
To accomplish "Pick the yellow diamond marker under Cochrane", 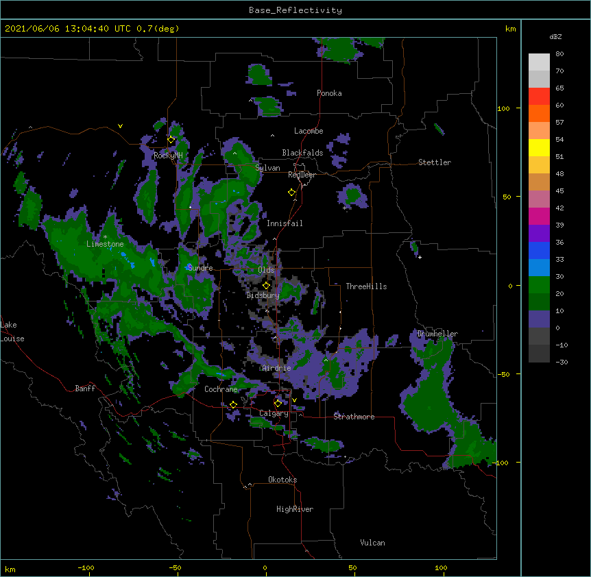I will (233, 404).
